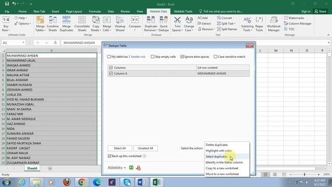Image resolution: width=332 pixels, height=187 pixels.
Task: Click the Extract text tool
Action: click(204, 23)
